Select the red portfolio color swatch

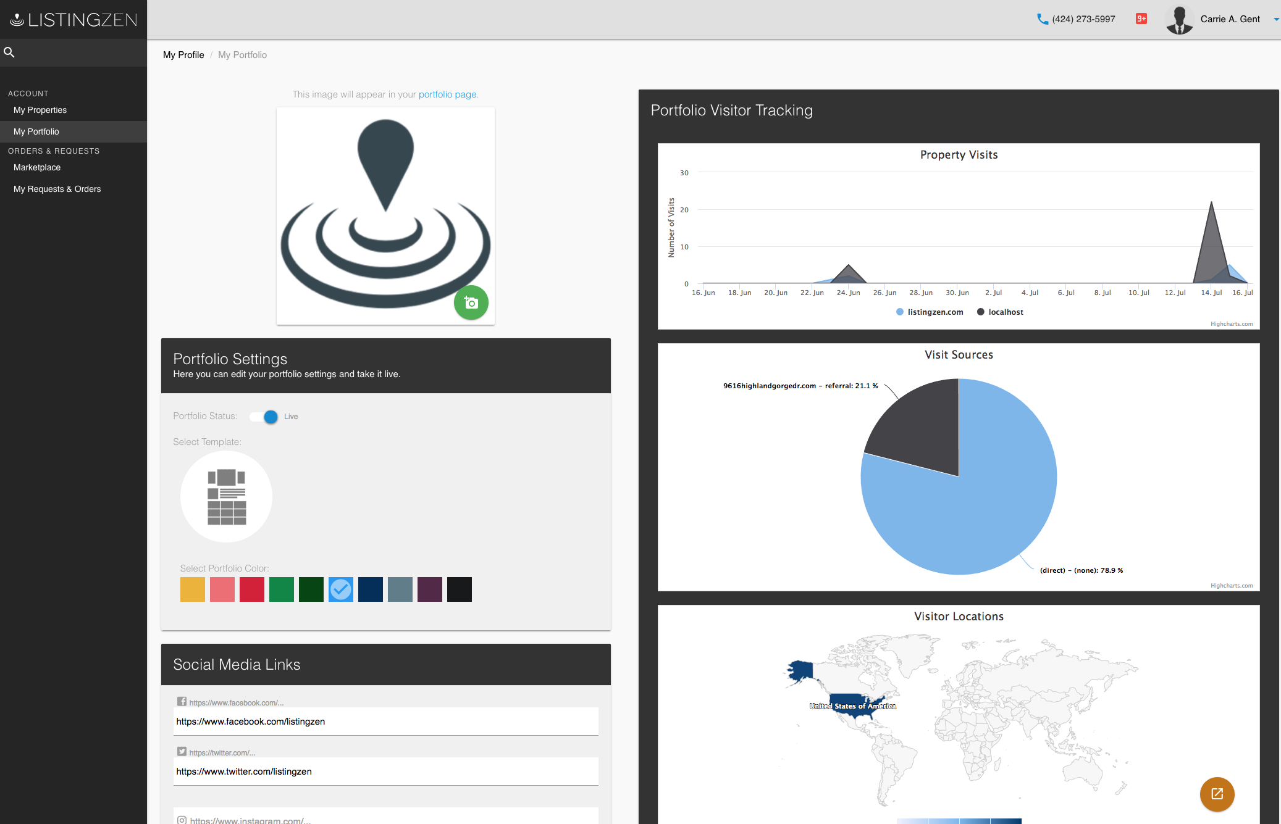pos(252,589)
